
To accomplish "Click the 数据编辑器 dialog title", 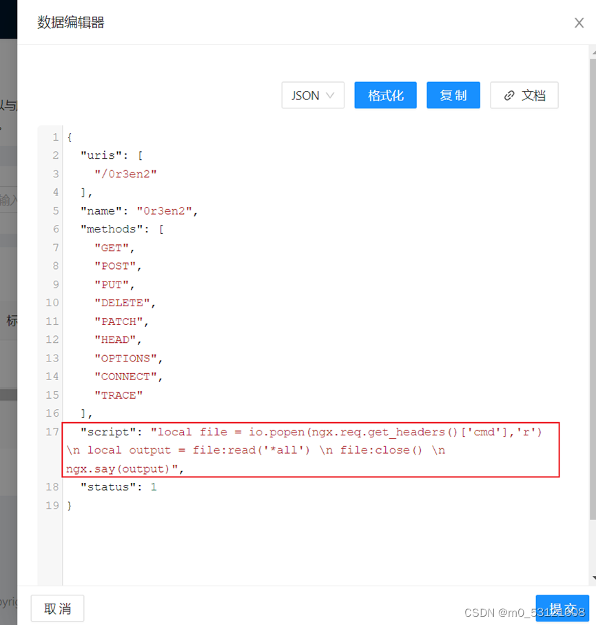I will coord(71,22).
